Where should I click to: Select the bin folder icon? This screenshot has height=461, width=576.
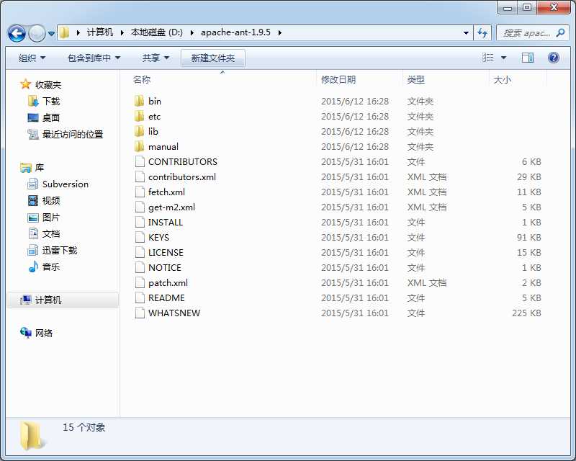click(x=139, y=101)
